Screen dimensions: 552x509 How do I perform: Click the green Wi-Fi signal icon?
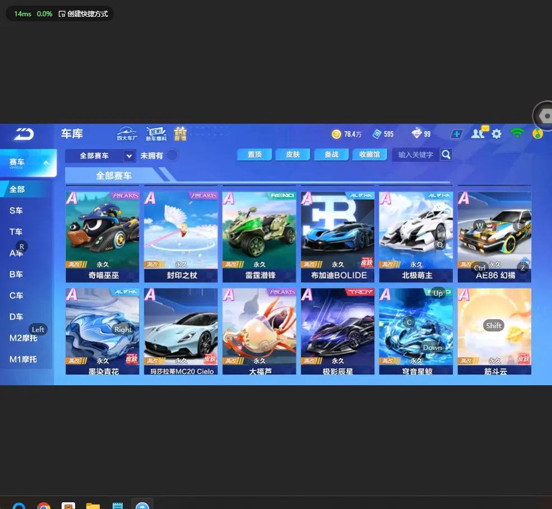click(517, 133)
